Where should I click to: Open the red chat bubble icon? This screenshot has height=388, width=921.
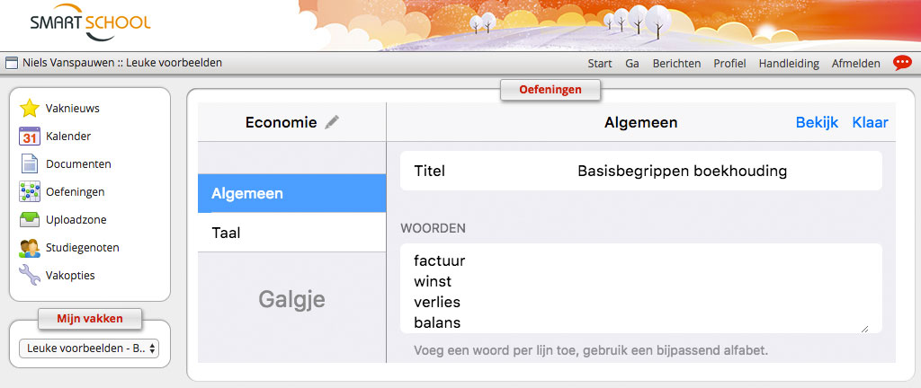point(901,63)
